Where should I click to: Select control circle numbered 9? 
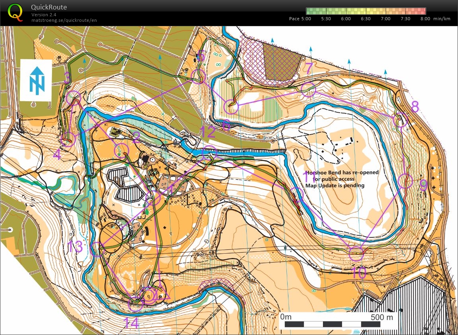click(x=406, y=181)
